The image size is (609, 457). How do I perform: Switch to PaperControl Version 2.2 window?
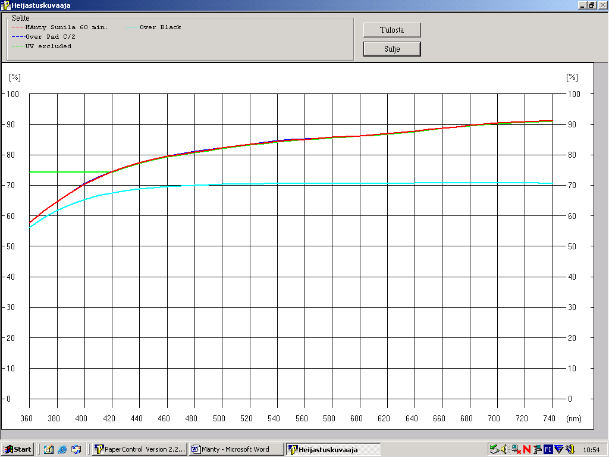pos(140,449)
